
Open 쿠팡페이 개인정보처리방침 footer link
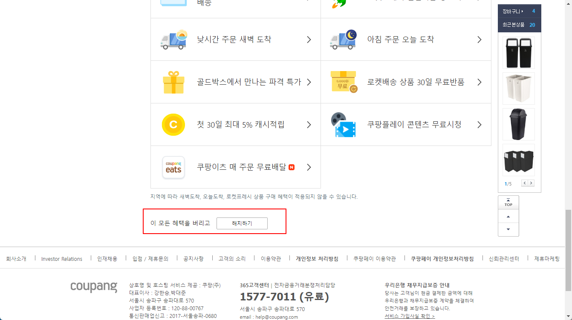442,259
